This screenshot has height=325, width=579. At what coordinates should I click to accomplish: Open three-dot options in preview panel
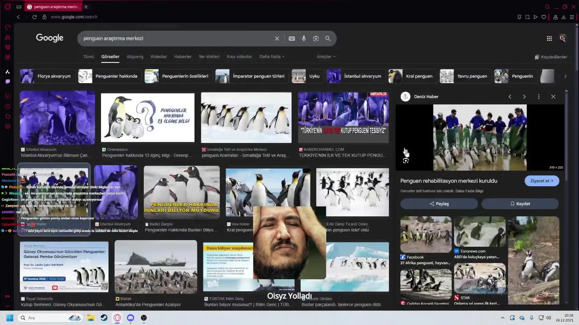coord(538,97)
